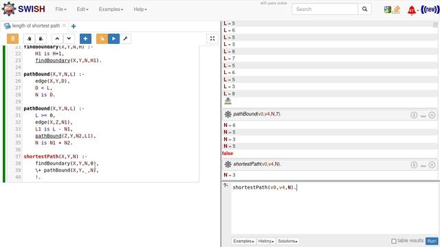The image size is (440, 247).
Task: Click the 'N = 6' answer row
Action: pyautogui.click(x=330, y=125)
